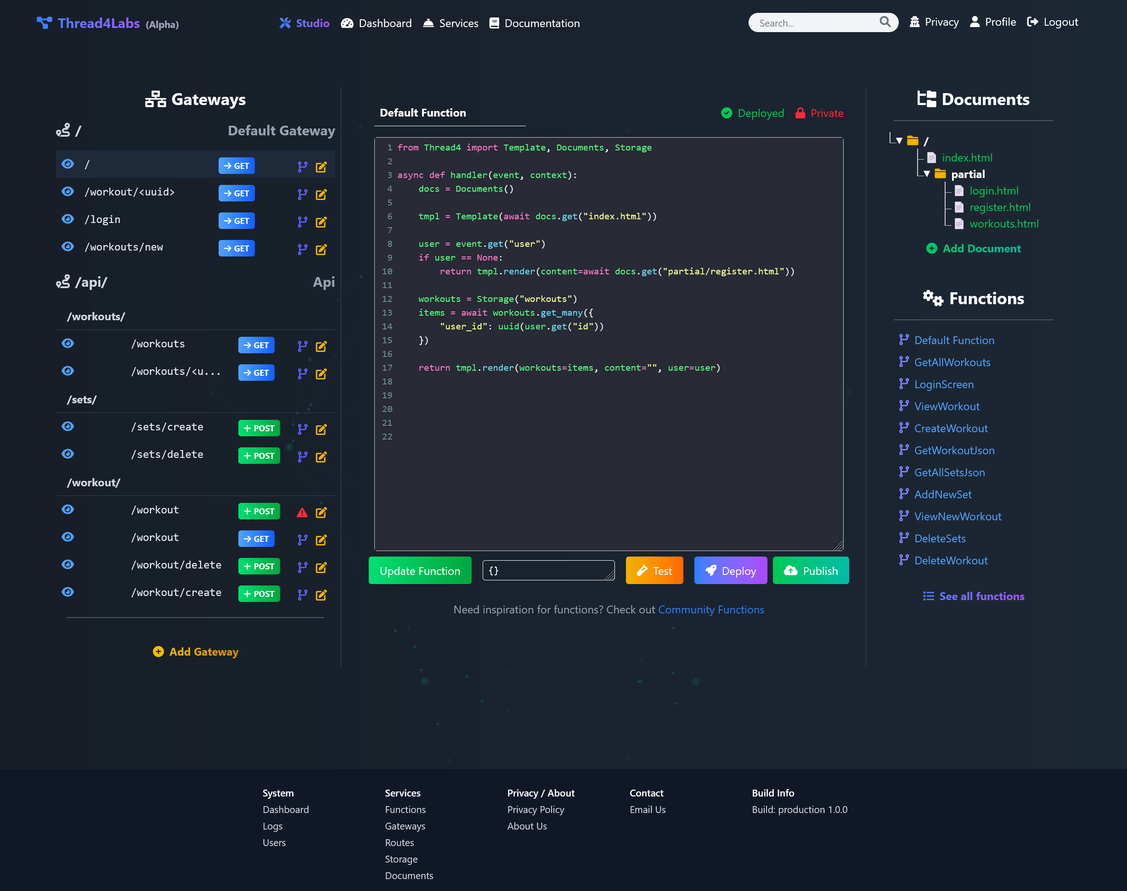Open the Community Functions link
This screenshot has height=891, width=1127.
pyautogui.click(x=711, y=610)
